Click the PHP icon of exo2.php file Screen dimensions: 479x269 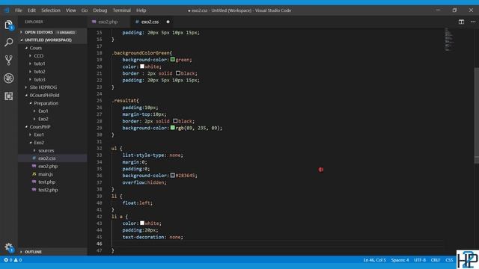pos(34,166)
